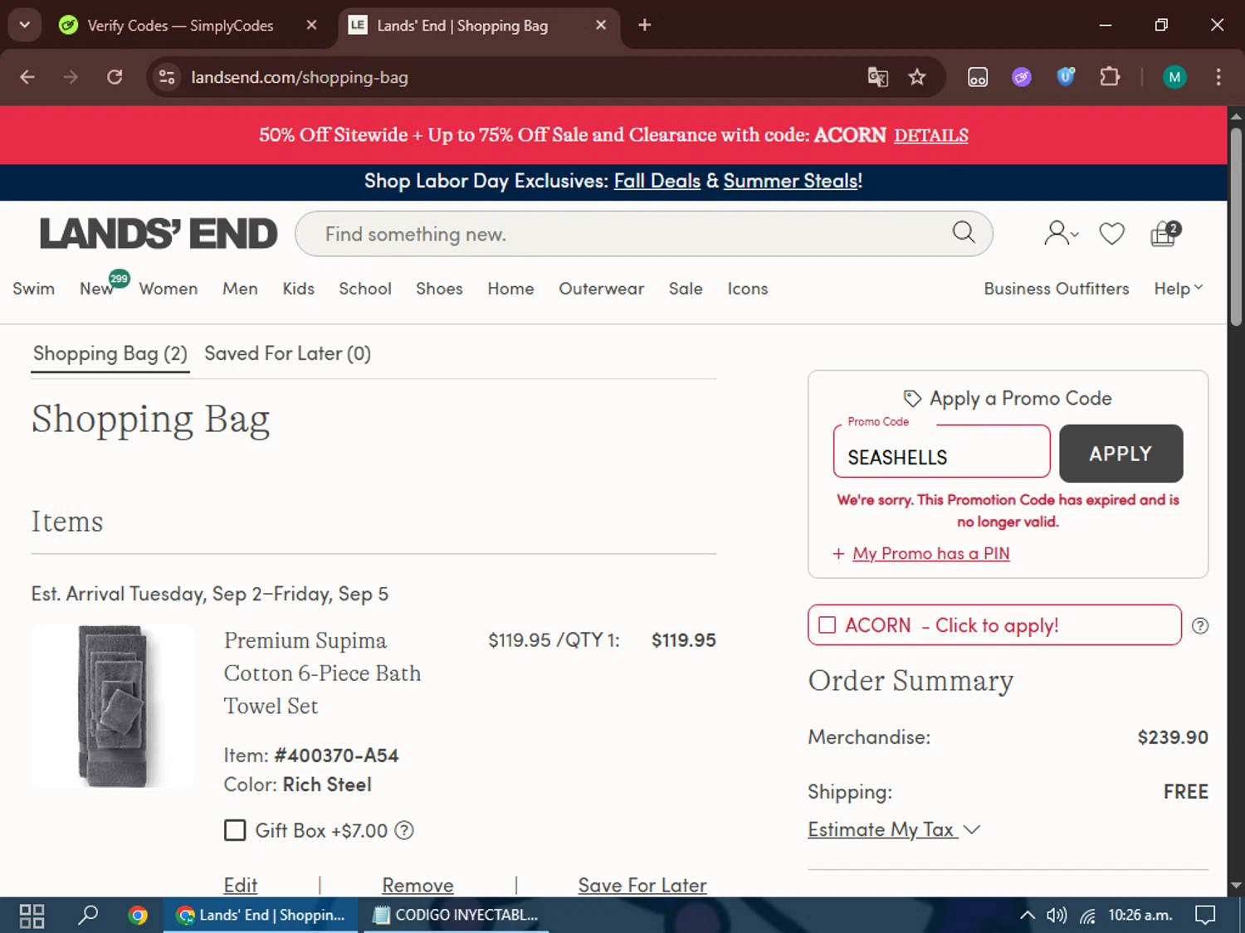Open the towel set product thumbnail
Screen dimensions: 1245x933
(113, 706)
